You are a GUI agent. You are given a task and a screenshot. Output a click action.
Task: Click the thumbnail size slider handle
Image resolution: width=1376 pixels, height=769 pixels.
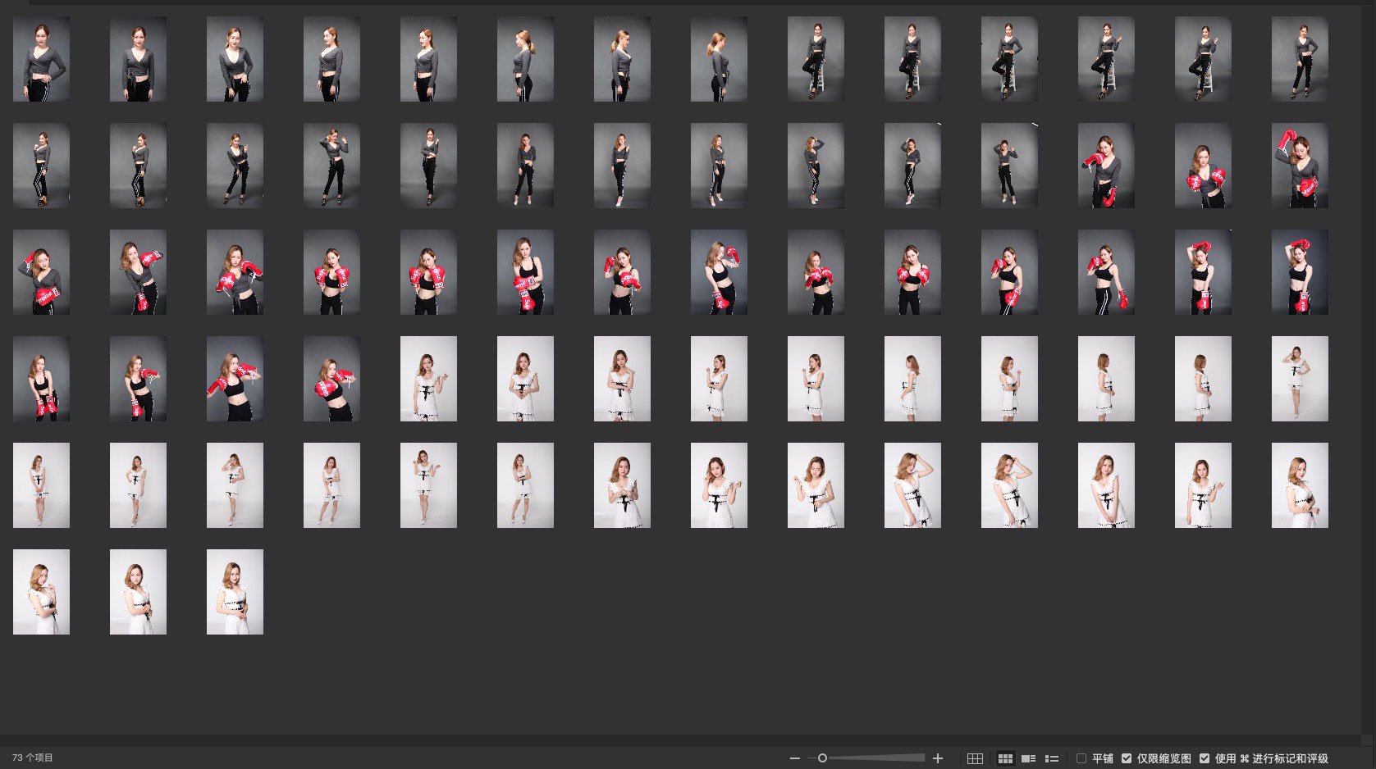point(822,758)
